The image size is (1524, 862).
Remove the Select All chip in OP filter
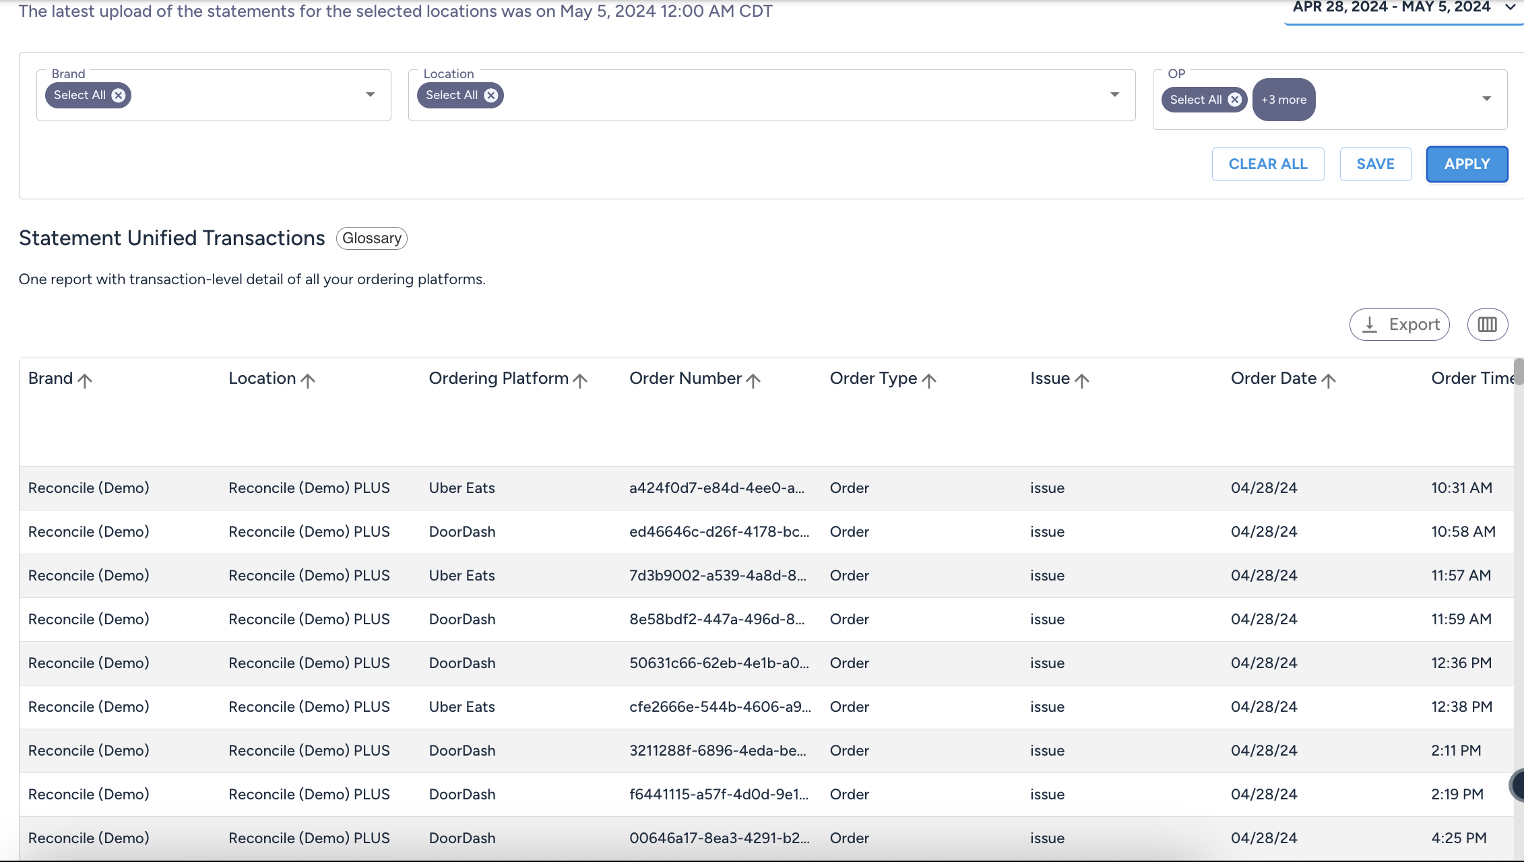(1234, 100)
